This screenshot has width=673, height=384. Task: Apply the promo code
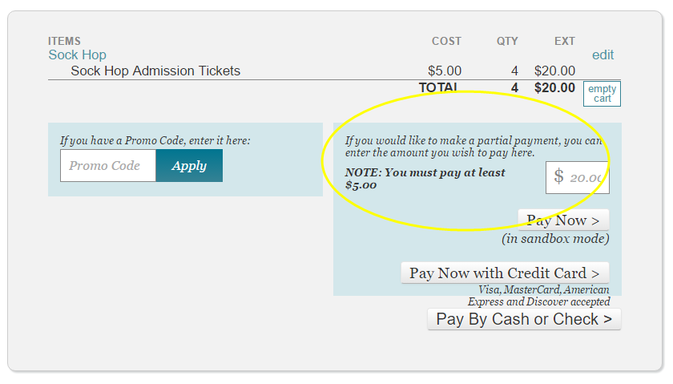(189, 166)
